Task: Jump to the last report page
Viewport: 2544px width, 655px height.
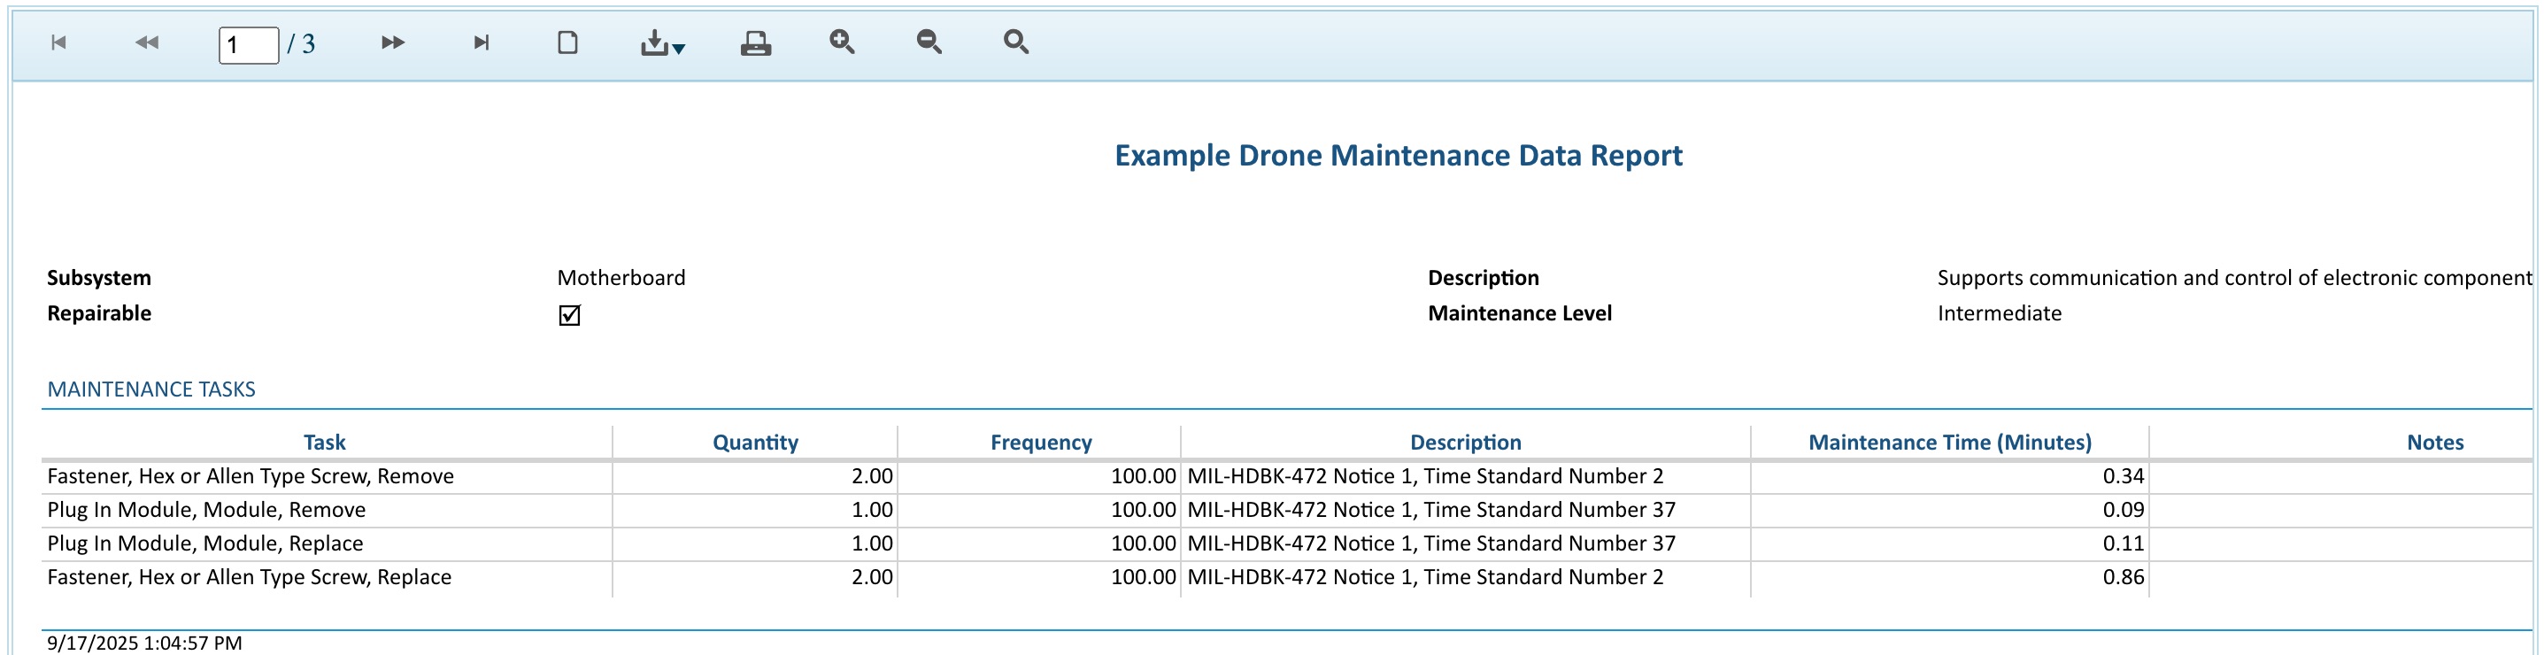Action: [481, 42]
